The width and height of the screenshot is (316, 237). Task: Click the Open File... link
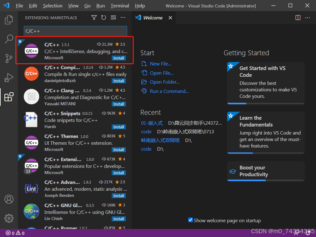pos(161,73)
